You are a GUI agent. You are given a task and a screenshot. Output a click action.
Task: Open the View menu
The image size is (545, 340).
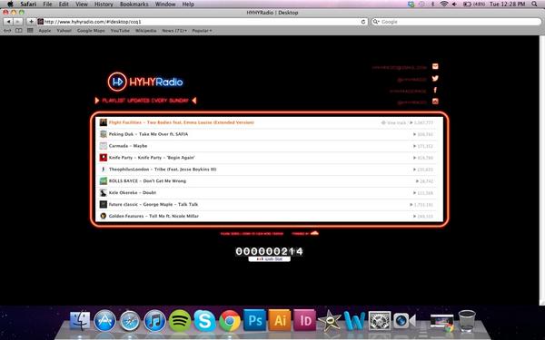[82, 5]
